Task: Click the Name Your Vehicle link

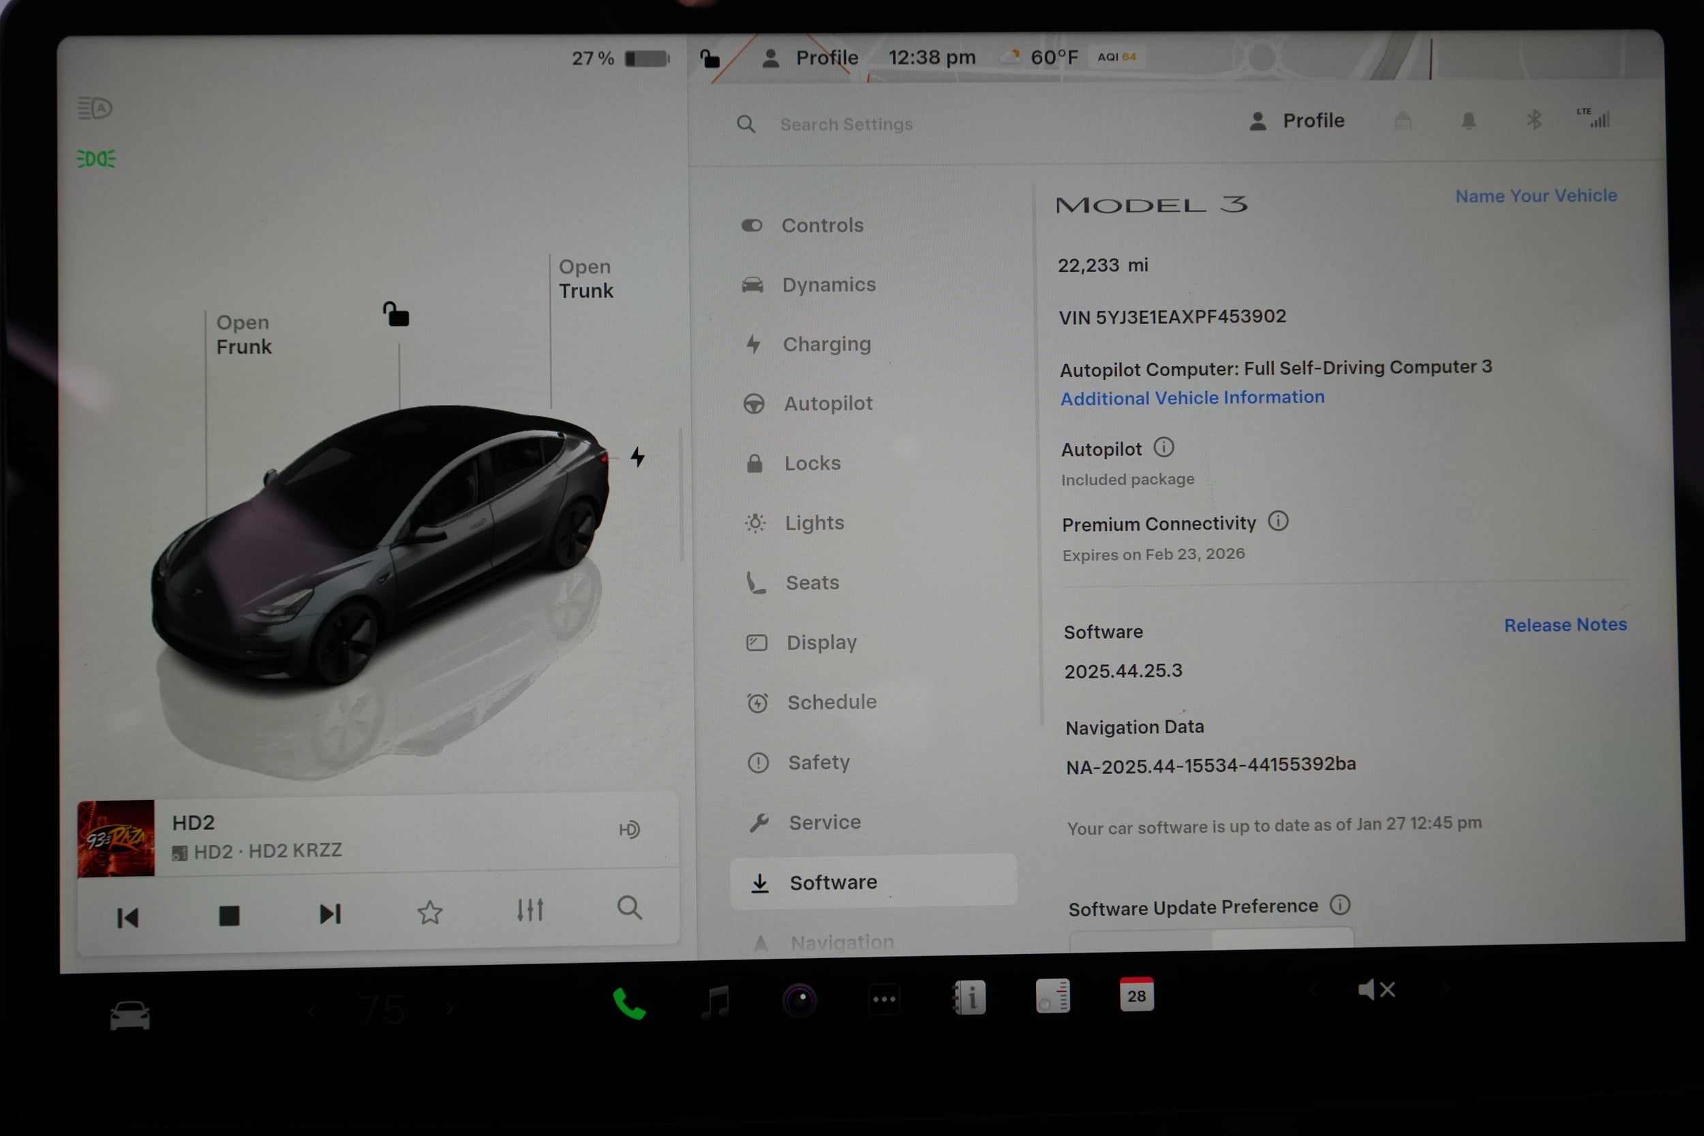Action: pos(1536,196)
